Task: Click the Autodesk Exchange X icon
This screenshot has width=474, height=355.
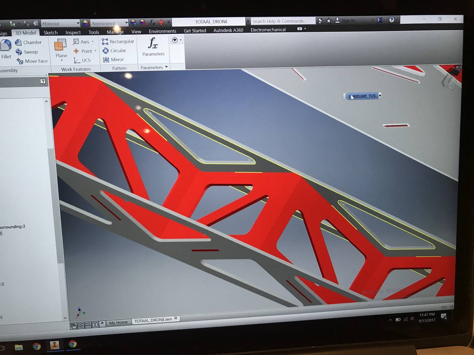Action: (x=380, y=20)
